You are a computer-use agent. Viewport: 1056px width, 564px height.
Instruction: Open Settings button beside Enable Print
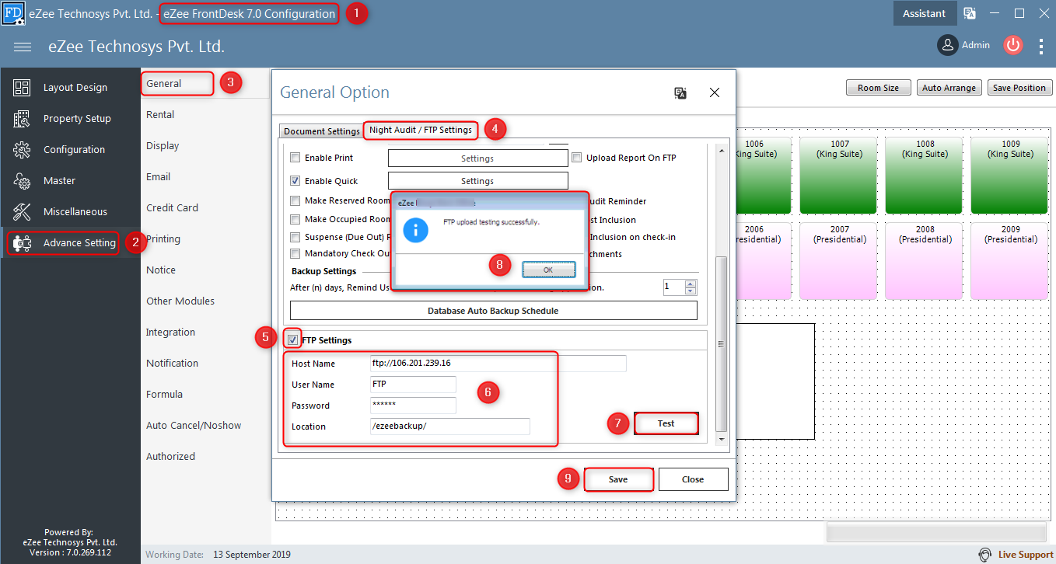point(477,158)
